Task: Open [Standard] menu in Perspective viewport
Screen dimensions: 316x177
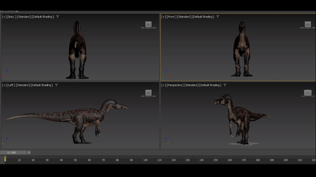Action: click(192, 85)
